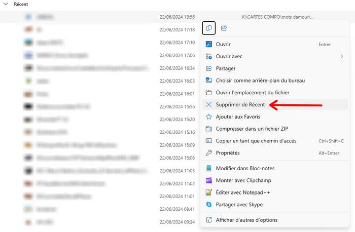
Task: Collapse the Récent section chevron
Action: (x=6, y=4)
